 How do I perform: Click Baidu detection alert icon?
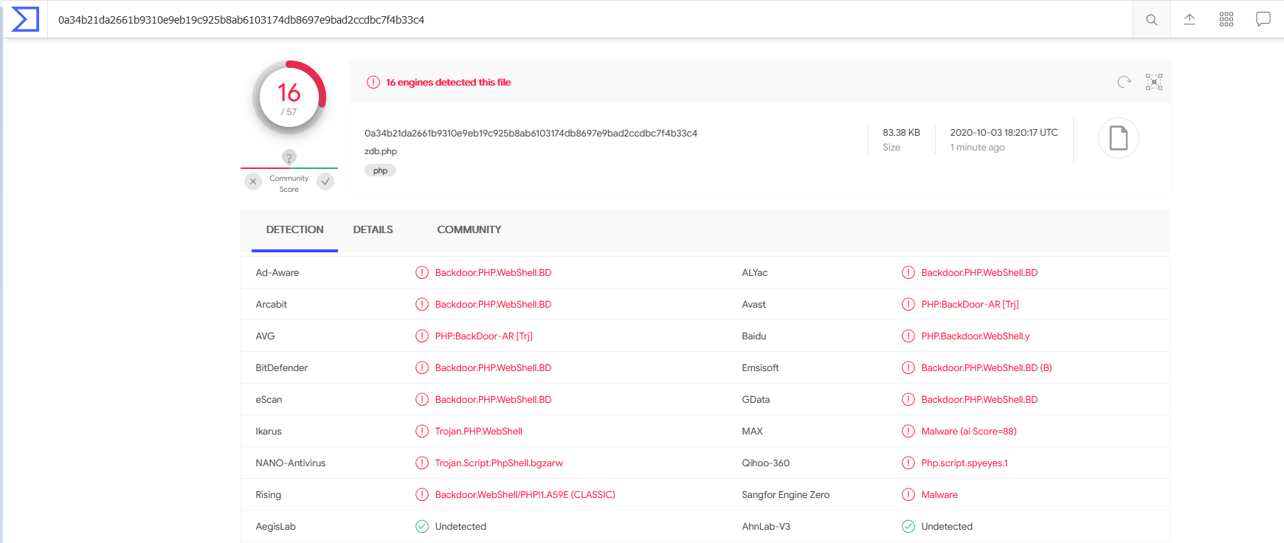click(908, 336)
